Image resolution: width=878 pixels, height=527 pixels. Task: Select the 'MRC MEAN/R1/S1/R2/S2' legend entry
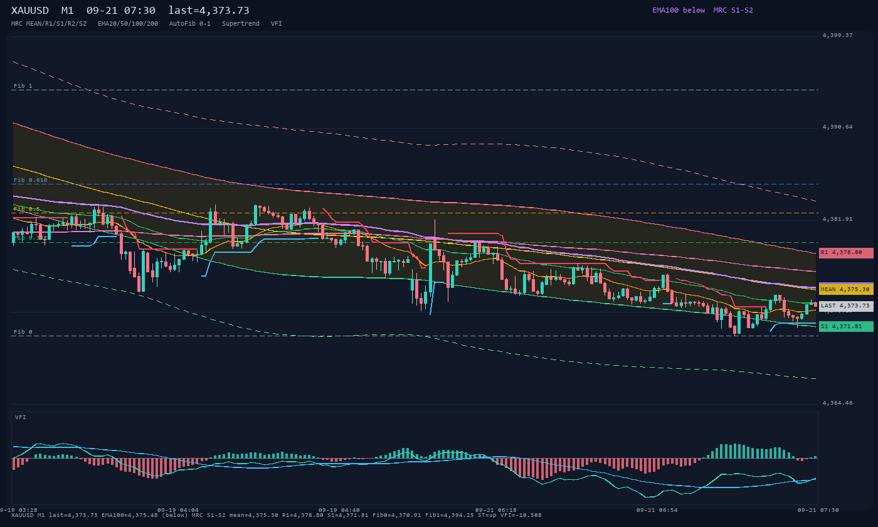point(49,23)
